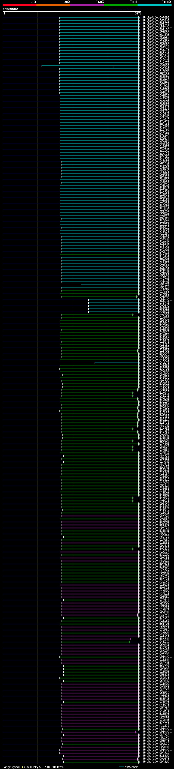This screenshot has width=174, height=769.
Task: Click the short cyan alignment bar for UniRef100_A5AIZ9
Action: 110,285
